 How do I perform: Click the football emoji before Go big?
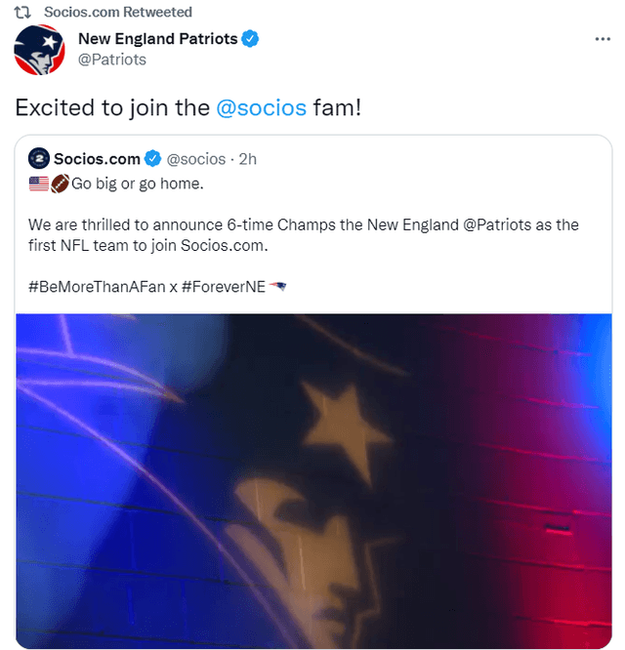click(x=60, y=183)
